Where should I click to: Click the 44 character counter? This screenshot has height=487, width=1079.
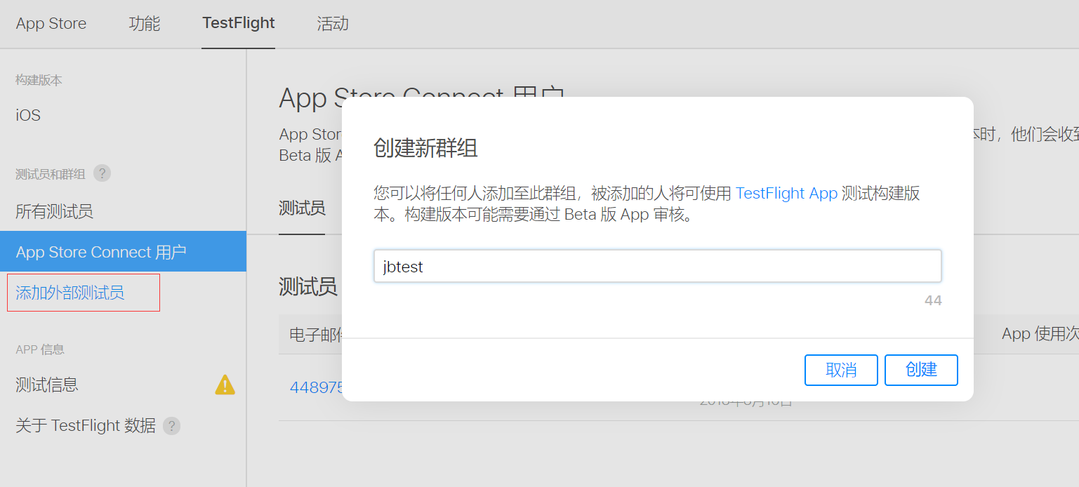933,301
